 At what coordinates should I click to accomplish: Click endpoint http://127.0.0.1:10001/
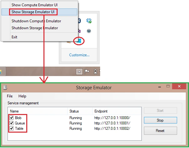[112, 123]
